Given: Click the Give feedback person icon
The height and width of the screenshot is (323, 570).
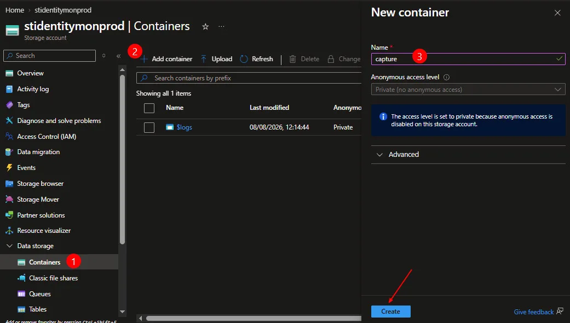Looking at the screenshot, I should coord(560,311).
